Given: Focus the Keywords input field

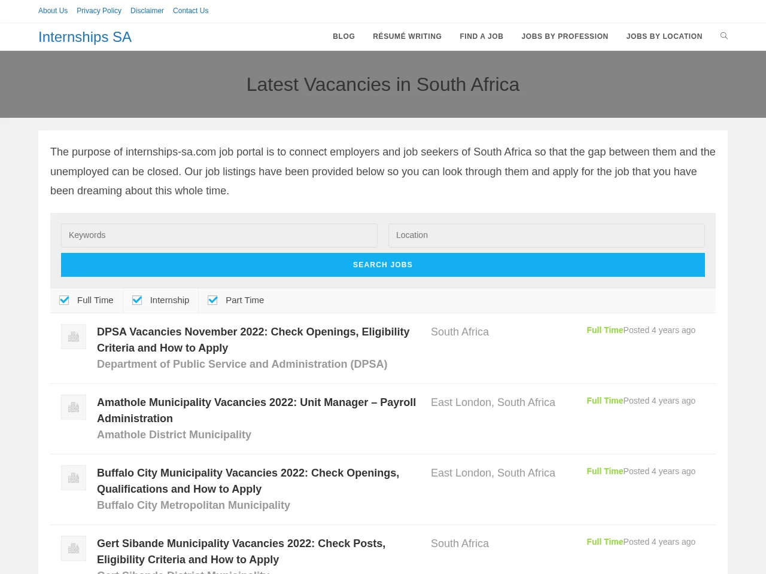Looking at the screenshot, I should (x=219, y=236).
